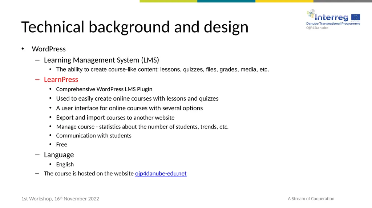Select the 'English' bullet
The width and height of the screenshot is (372, 208).
point(65,165)
